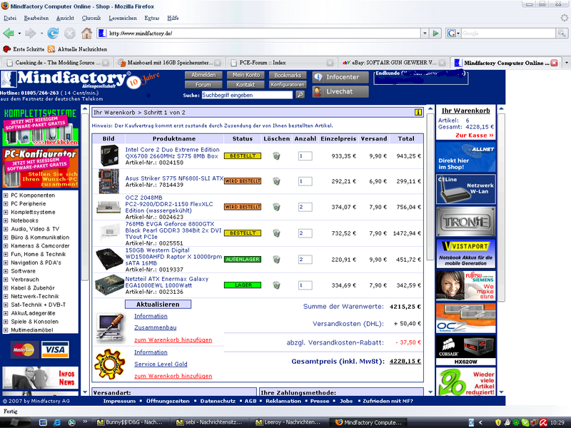
Task: Click the MasterCard logo
Action: tap(24, 350)
